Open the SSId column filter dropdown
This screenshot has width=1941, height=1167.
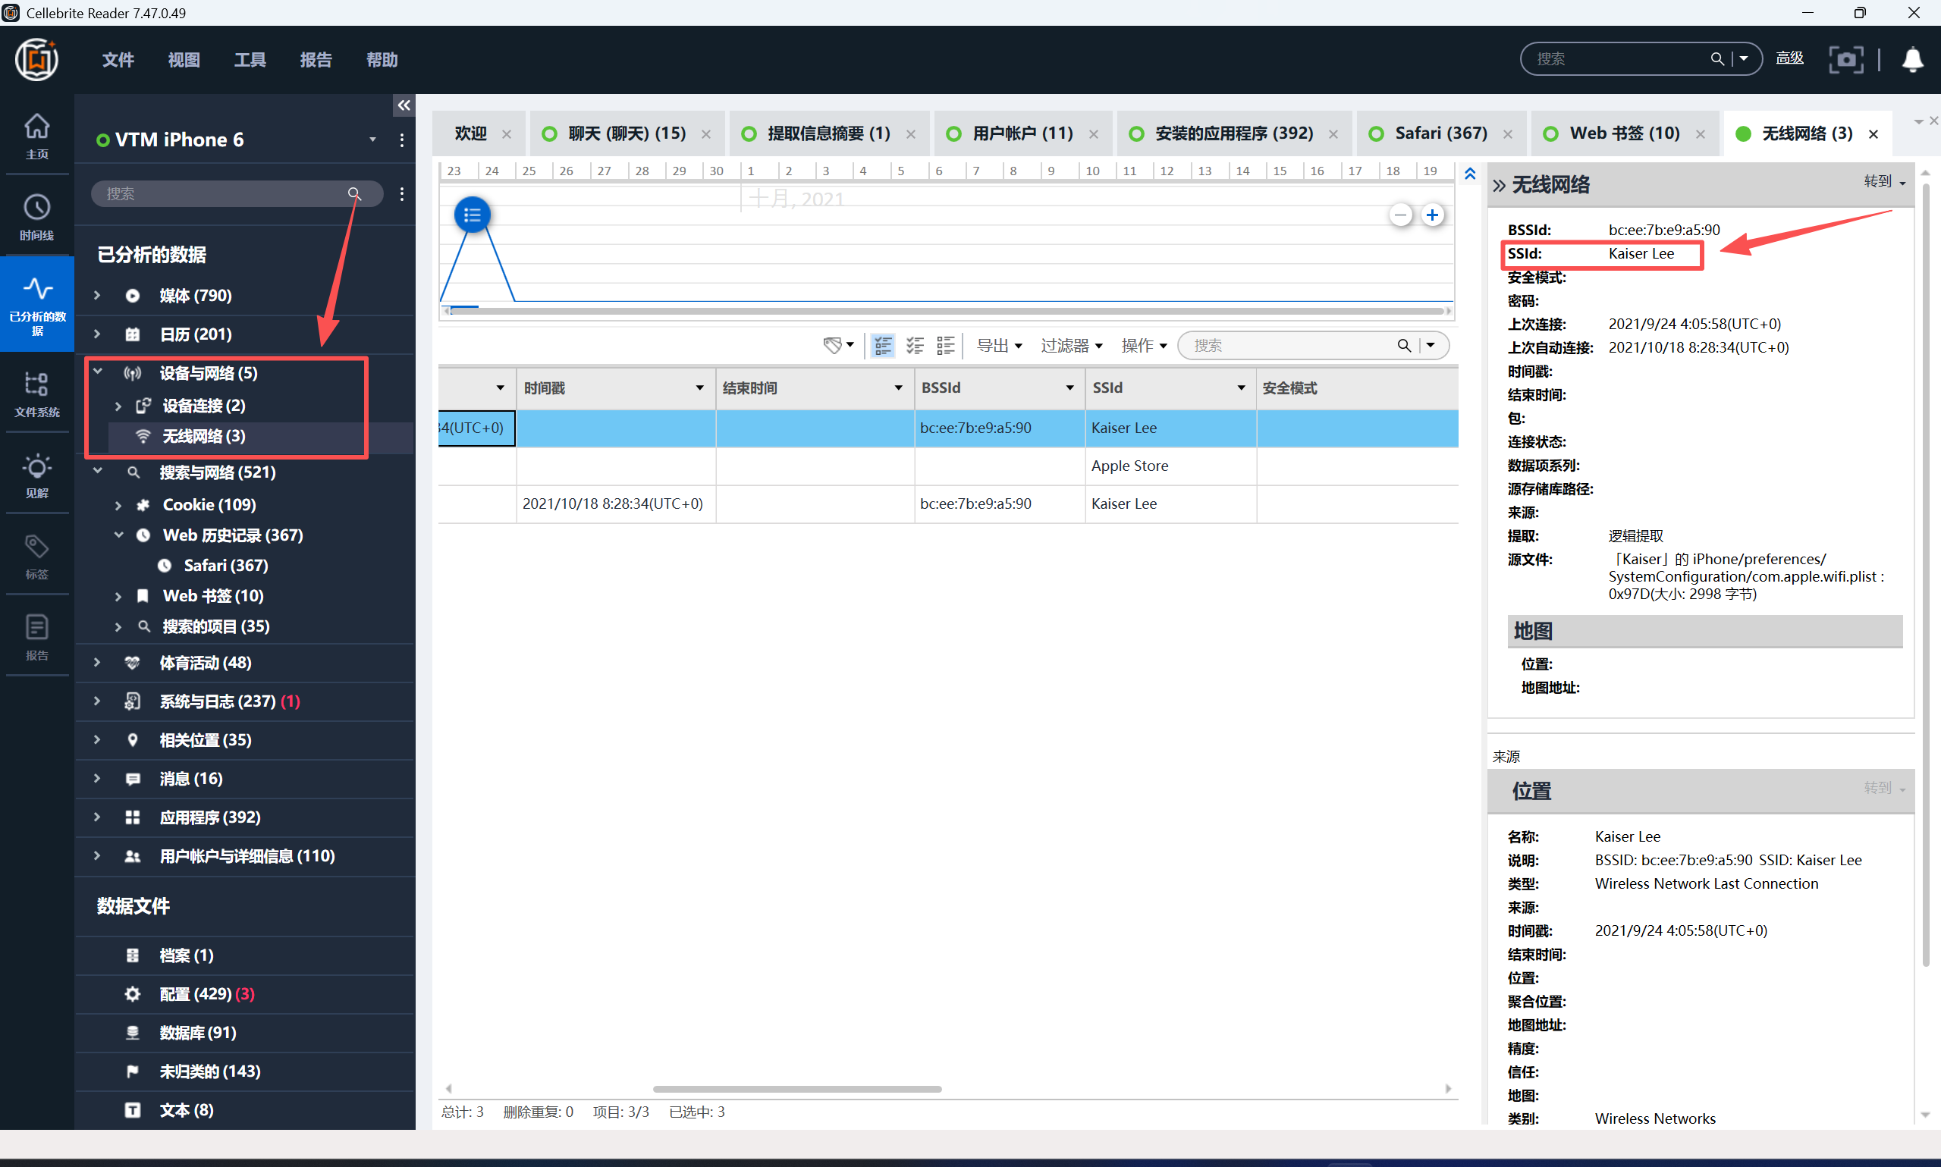[1240, 387]
